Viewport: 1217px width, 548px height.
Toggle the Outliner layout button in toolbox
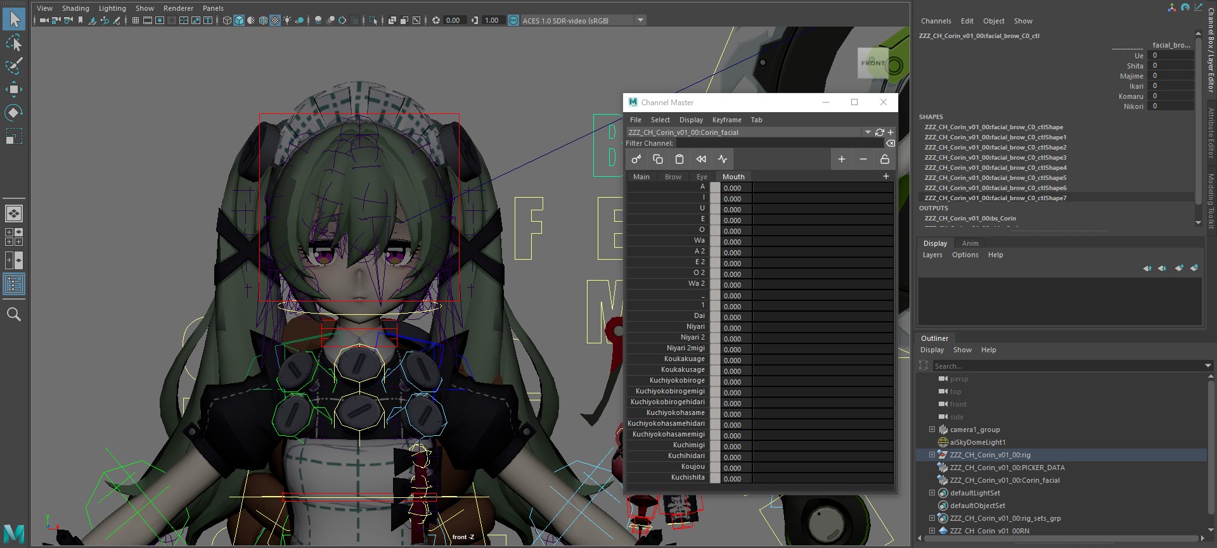[13, 284]
